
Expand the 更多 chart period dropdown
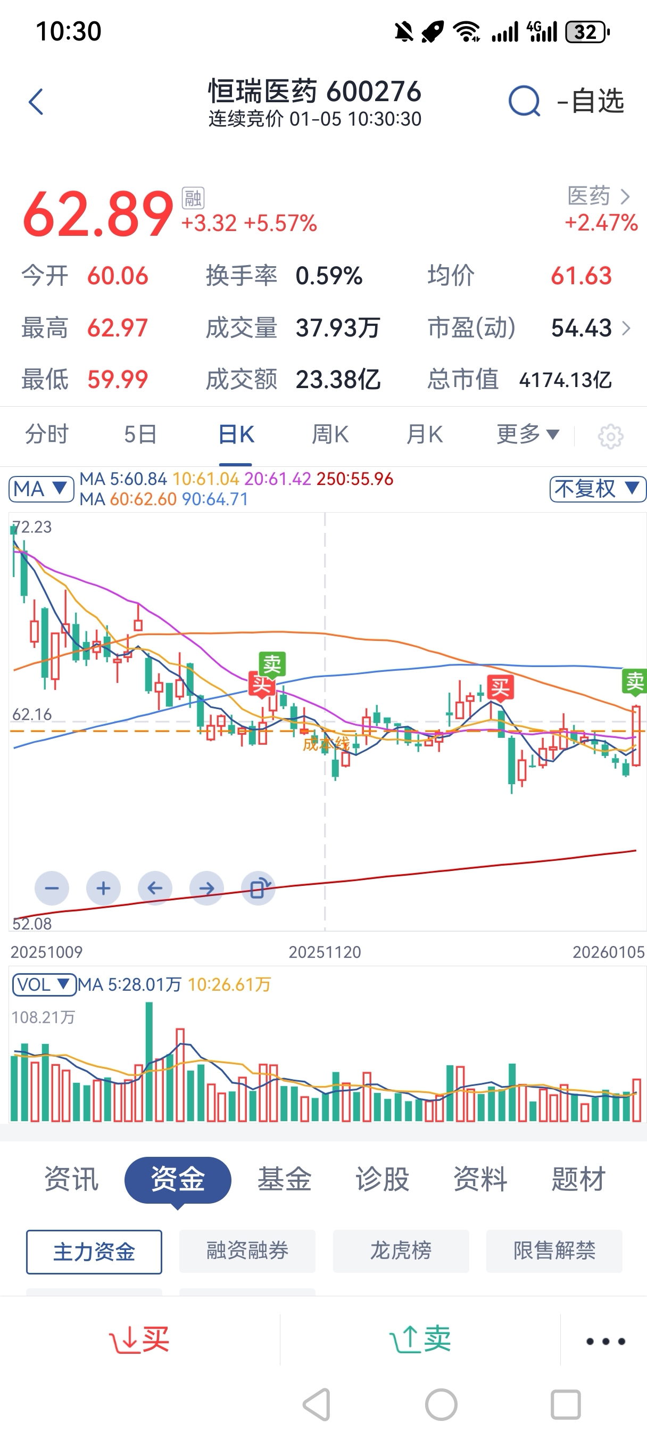click(527, 434)
